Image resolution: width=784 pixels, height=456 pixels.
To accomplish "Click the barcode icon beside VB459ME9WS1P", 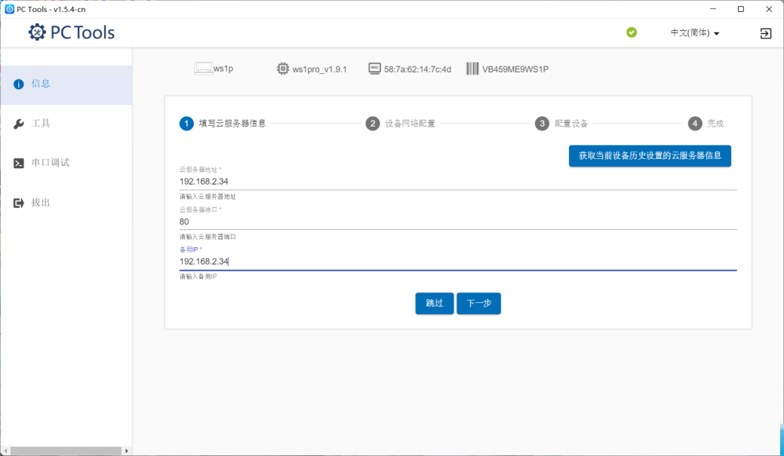I will (472, 69).
